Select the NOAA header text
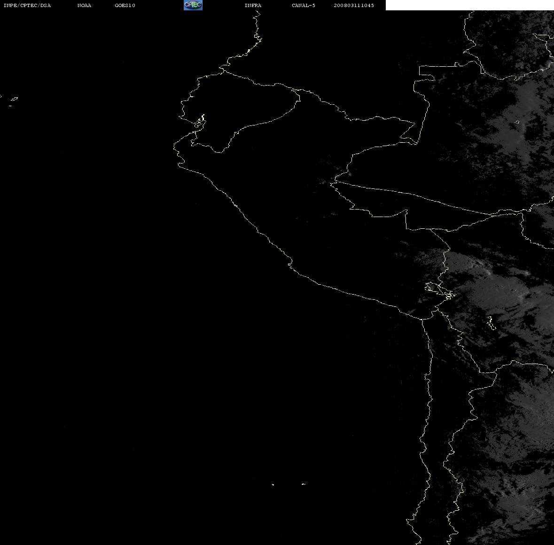 coord(84,5)
